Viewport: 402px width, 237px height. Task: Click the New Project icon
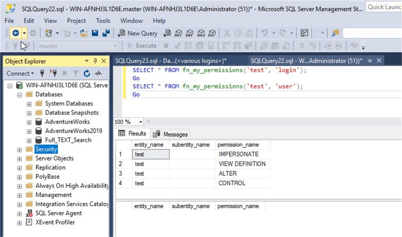[x=49, y=33]
